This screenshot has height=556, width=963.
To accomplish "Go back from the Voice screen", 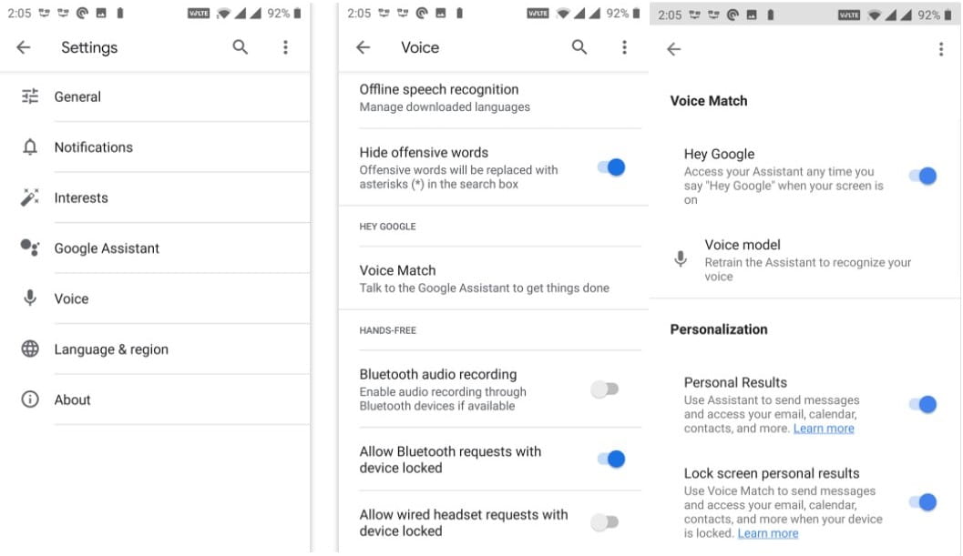I will 363,46.
